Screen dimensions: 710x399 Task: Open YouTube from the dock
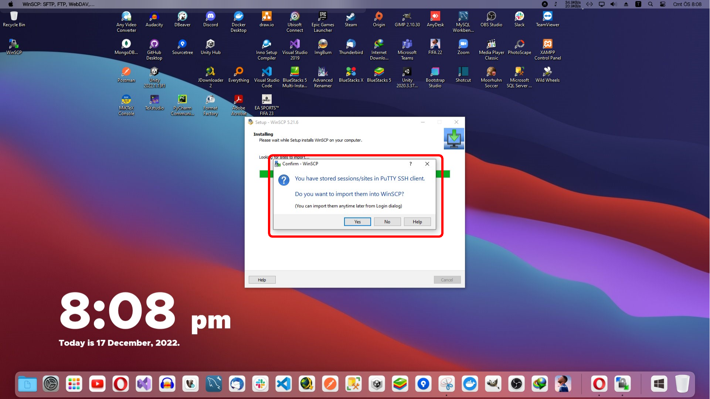(x=98, y=384)
